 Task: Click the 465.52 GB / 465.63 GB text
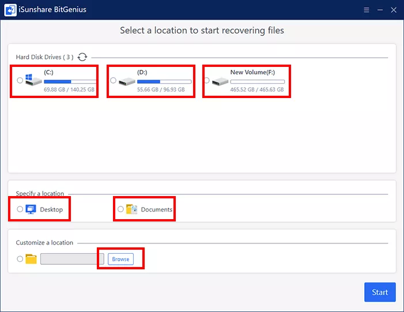click(x=257, y=89)
